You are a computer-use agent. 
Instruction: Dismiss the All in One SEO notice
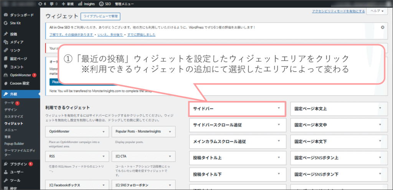[382, 28]
